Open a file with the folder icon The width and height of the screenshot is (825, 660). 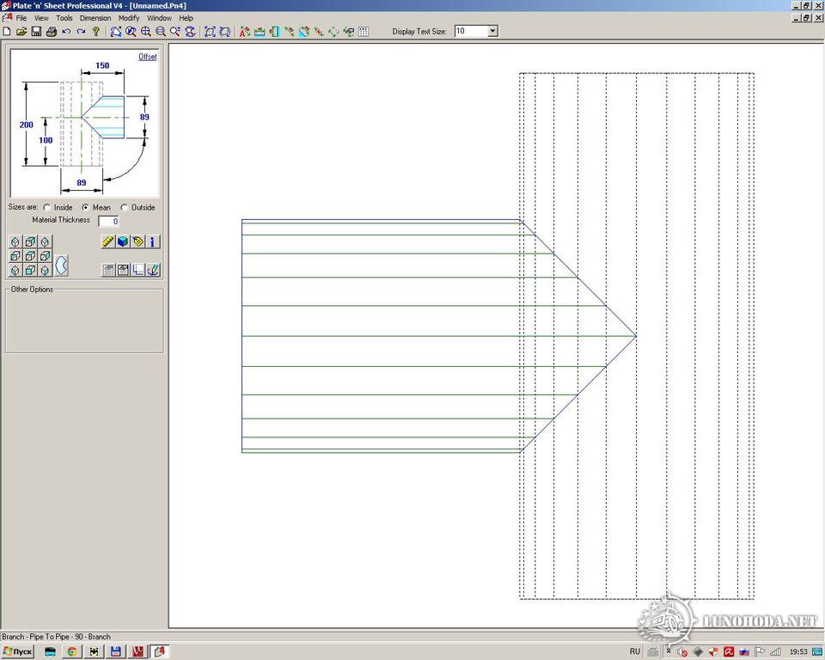[21, 32]
